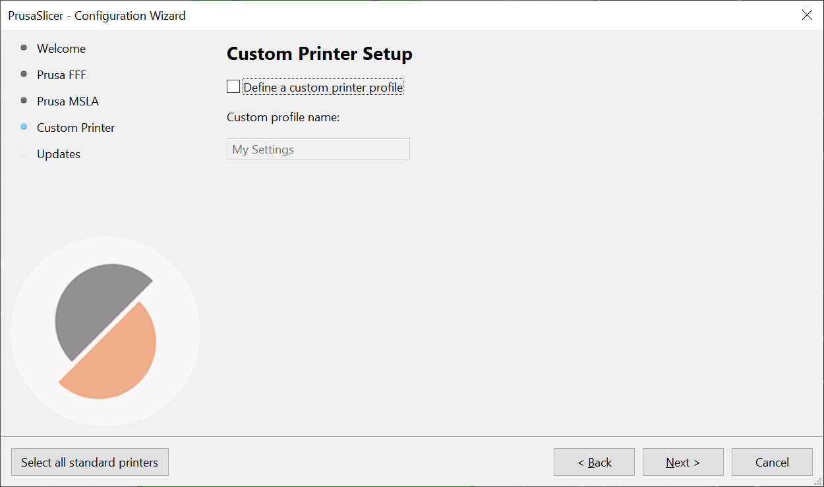824x487 pixels.
Task: Click the bullet beside Prusa FFF
Action: (x=24, y=74)
